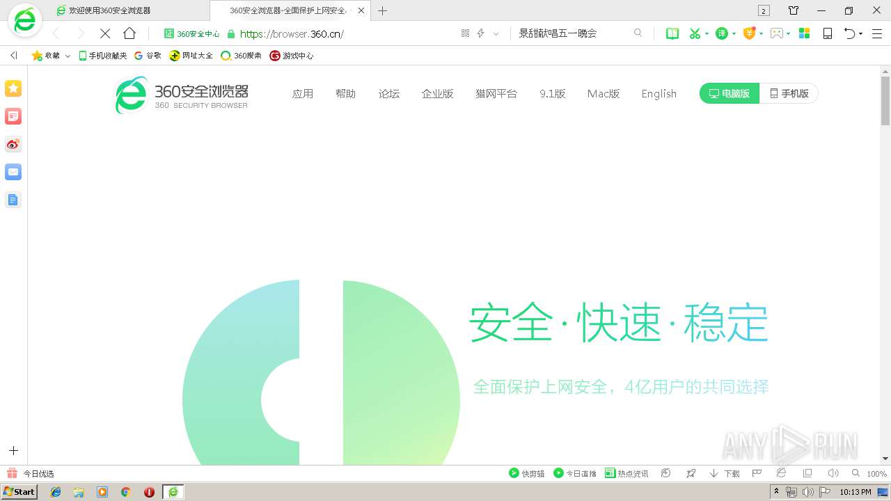Select the 电脑版 toggle button
The width and height of the screenshot is (891, 501).
point(730,94)
